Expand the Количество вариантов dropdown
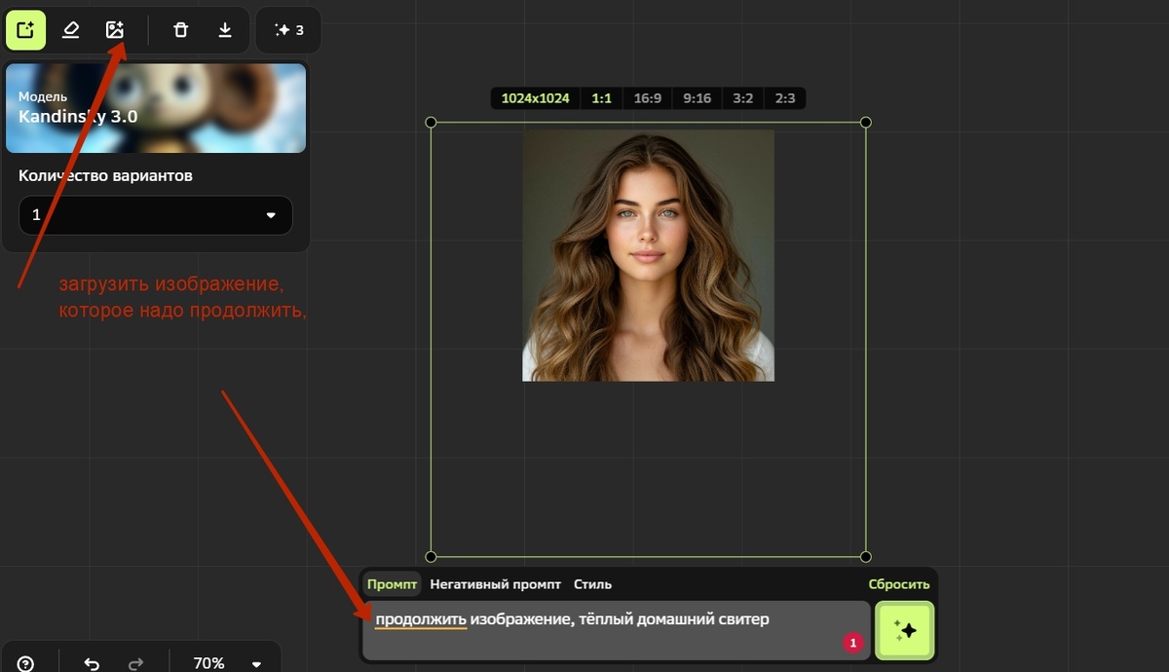The width and height of the screenshot is (1169, 672). point(156,215)
